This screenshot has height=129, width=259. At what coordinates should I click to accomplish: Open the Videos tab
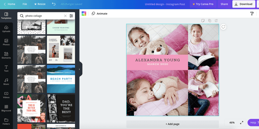[x=6, y=95]
